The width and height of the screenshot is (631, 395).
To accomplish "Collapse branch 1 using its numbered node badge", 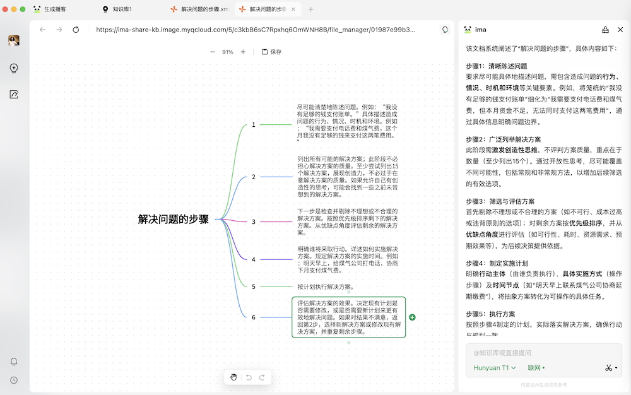I will (x=254, y=125).
